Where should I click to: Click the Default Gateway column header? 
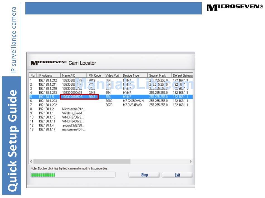click(x=182, y=75)
